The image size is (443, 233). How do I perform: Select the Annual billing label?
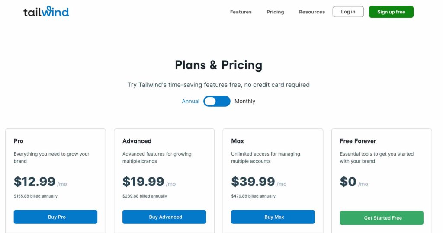pyautogui.click(x=190, y=101)
